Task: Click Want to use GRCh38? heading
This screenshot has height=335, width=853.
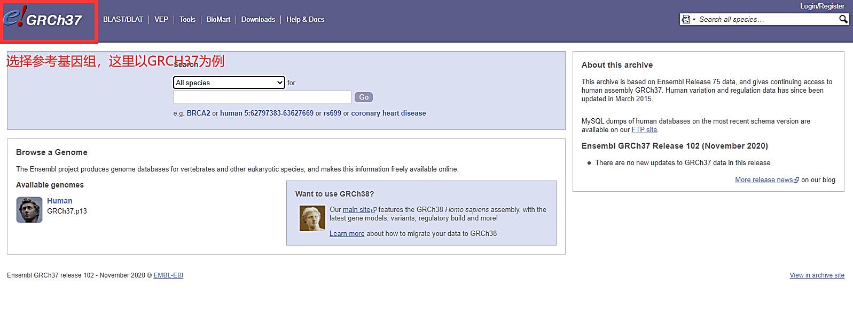Action: click(x=334, y=194)
